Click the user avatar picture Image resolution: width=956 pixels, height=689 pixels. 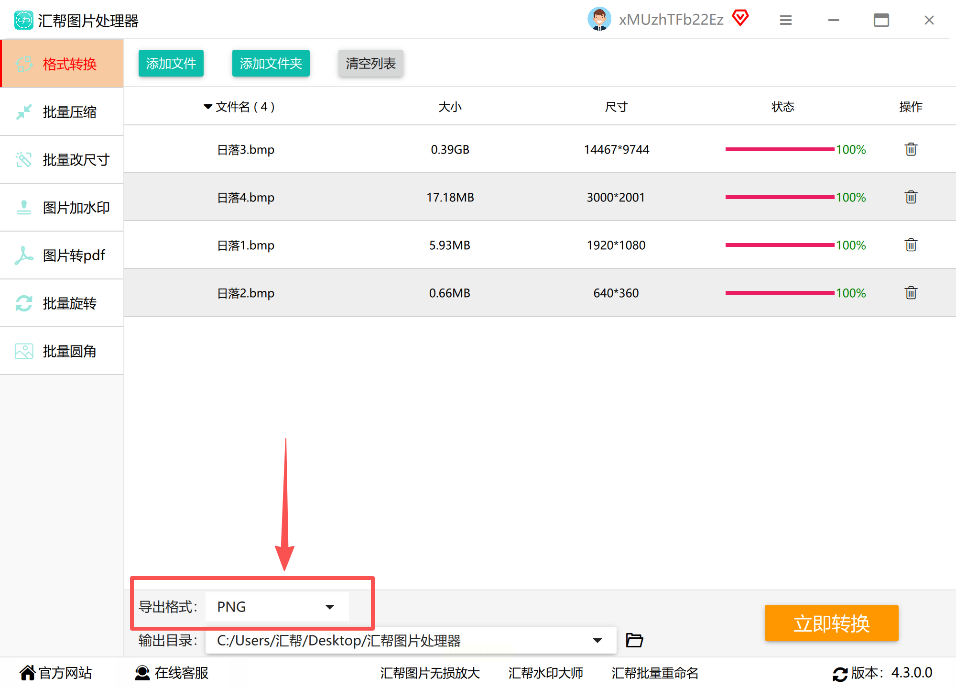tap(599, 19)
